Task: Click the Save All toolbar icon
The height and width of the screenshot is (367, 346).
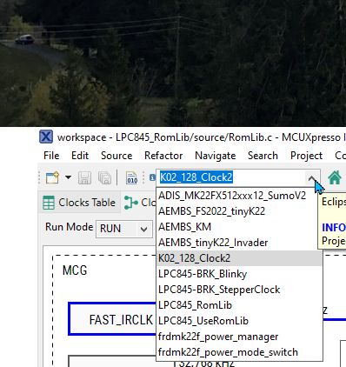Action: tap(104, 177)
